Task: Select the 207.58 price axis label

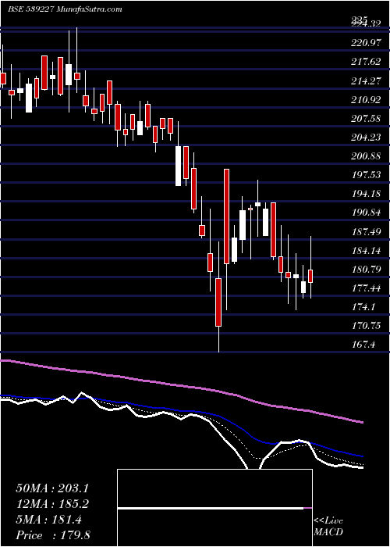Action: coord(367,120)
